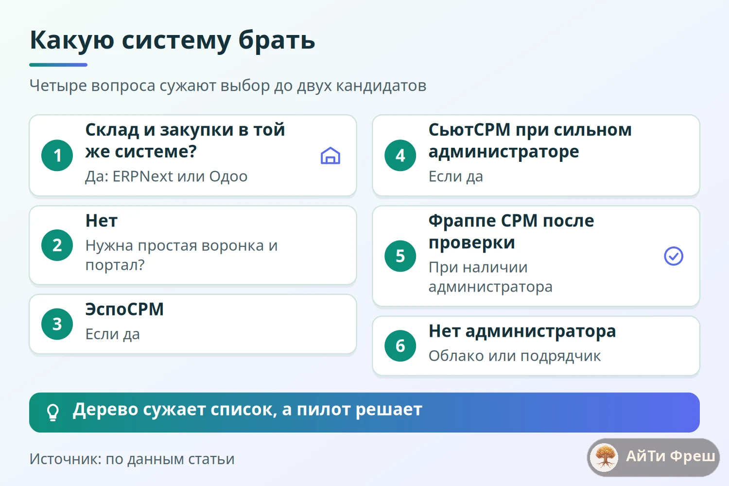Image resolution: width=729 pixels, height=486 pixels.
Task: Select the number 1 badge
Action: (57, 156)
